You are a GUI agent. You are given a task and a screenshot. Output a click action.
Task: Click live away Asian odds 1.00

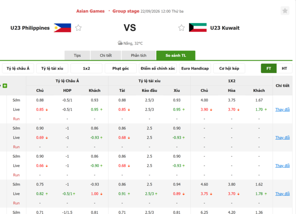click(95, 194)
